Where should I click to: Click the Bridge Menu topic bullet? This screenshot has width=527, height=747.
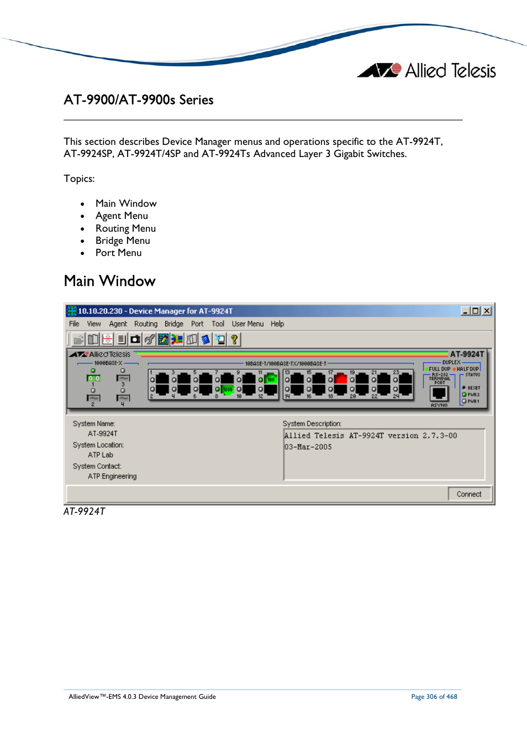123,241
